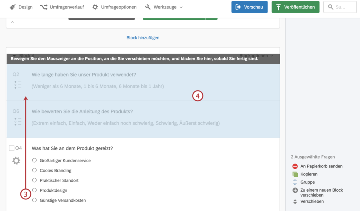Click the Gruppe option
The image size is (360, 211).
[307, 182]
